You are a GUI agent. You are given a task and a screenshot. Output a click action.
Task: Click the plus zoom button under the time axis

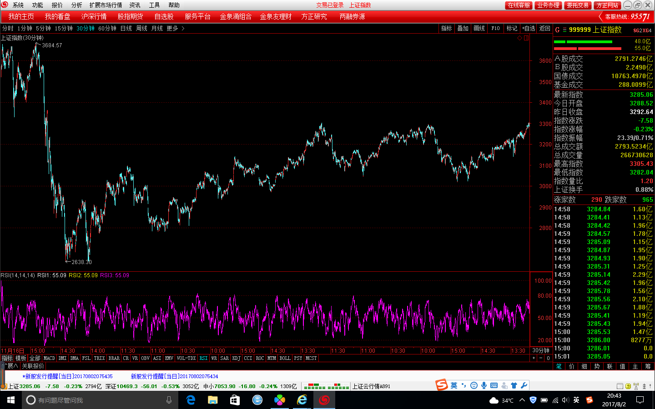click(534, 358)
